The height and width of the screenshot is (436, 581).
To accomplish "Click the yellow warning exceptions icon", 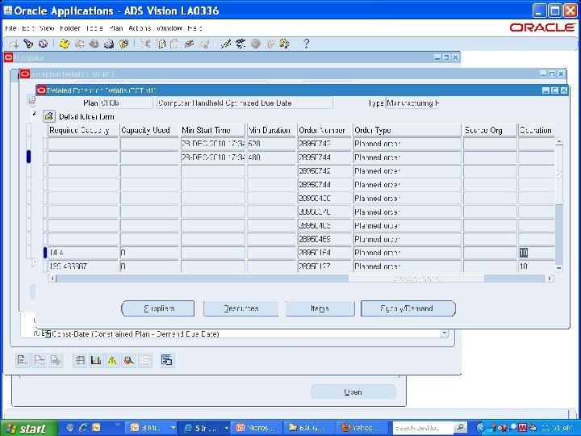I will click(112, 360).
